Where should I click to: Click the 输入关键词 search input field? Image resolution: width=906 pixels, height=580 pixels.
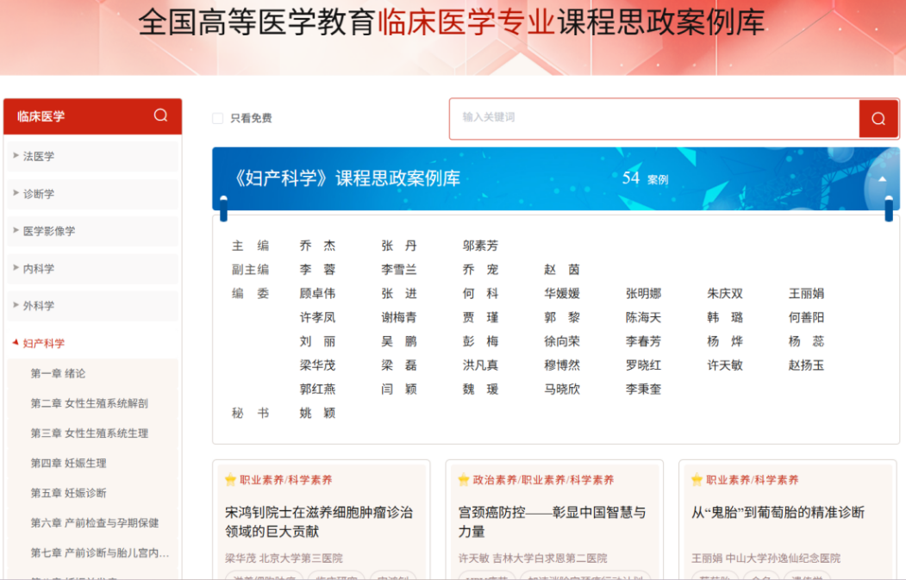point(653,118)
